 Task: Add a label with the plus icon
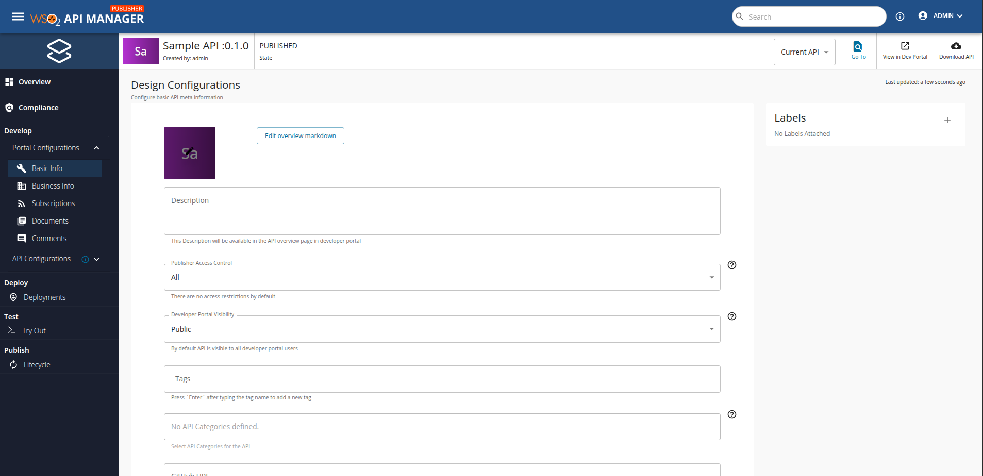947,120
